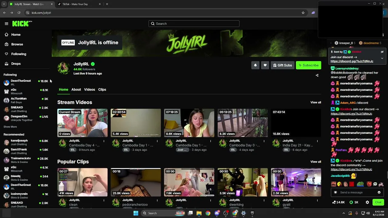The image size is (388, 218).
Task: Open the emoji picker in chat
Action: [379, 192]
